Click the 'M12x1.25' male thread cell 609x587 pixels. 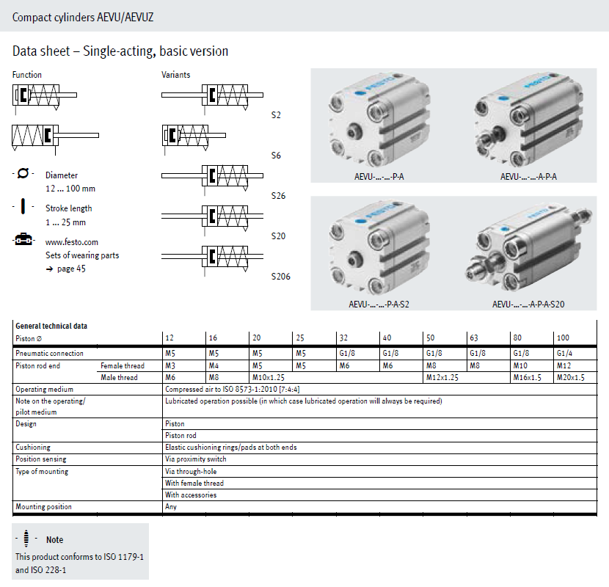pyautogui.click(x=442, y=377)
